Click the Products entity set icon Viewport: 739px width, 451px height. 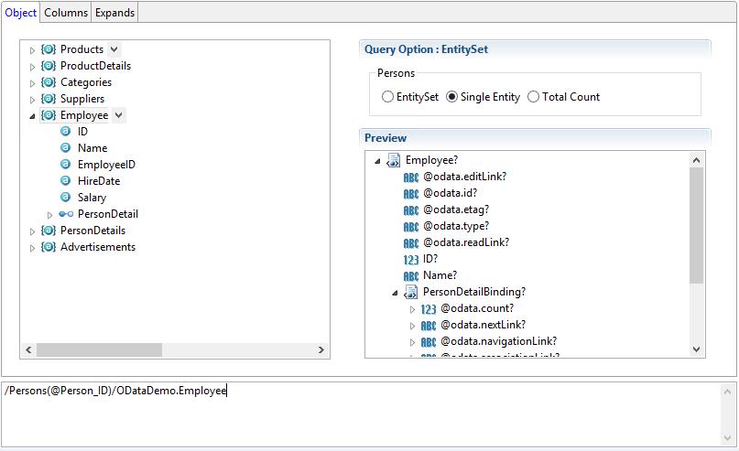coord(49,49)
